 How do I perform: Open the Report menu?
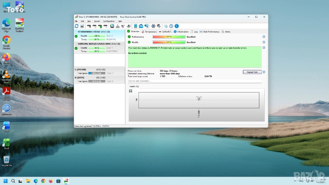[97, 21]
